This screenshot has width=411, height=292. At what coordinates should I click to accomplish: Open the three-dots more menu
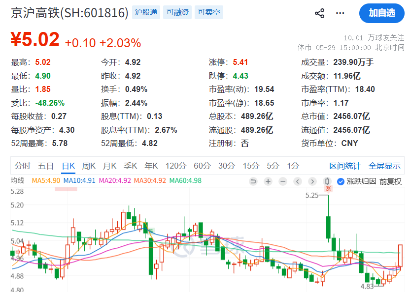click(340, 13)
